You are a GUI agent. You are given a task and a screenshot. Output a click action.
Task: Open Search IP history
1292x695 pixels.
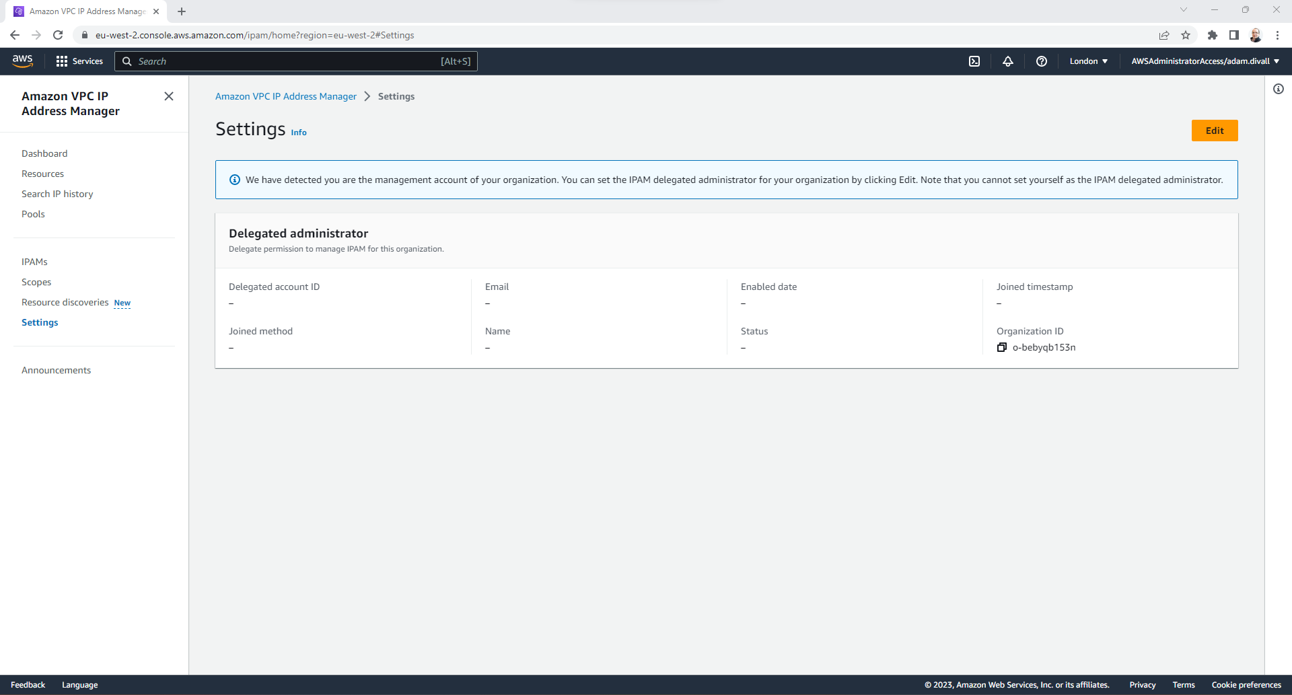(x=57, y=194)
